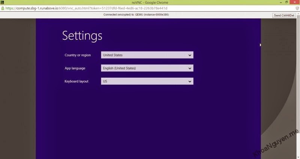Viewport: 300px width, 159px height.
Task: Restore down the Chrome window
Action: (286, 2)
